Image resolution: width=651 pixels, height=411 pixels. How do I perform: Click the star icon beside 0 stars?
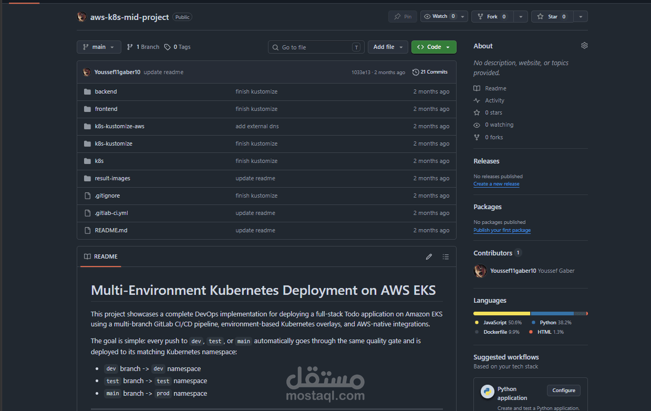[x=477, y=112]
